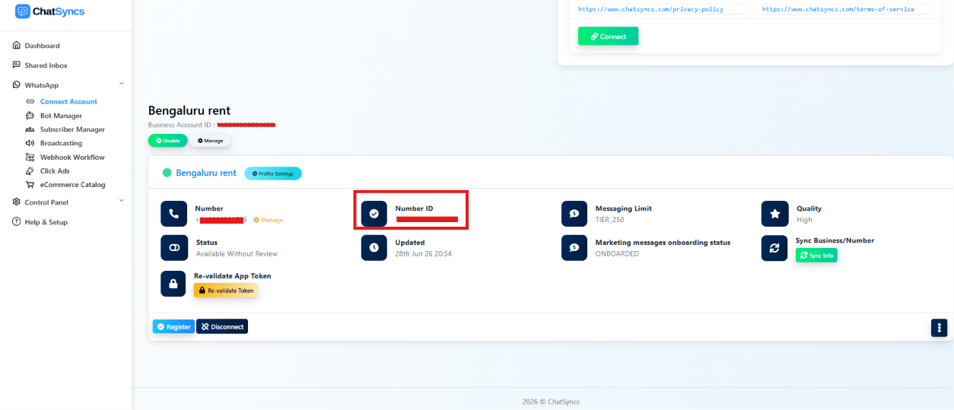The width and height of the screenshot is (954, 410).
Task: Click the Connect Account link icon
Action: (30, 101)
